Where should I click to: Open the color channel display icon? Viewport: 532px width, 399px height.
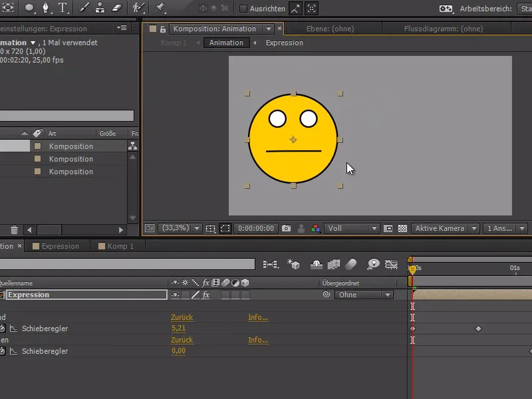pos(315,228)
